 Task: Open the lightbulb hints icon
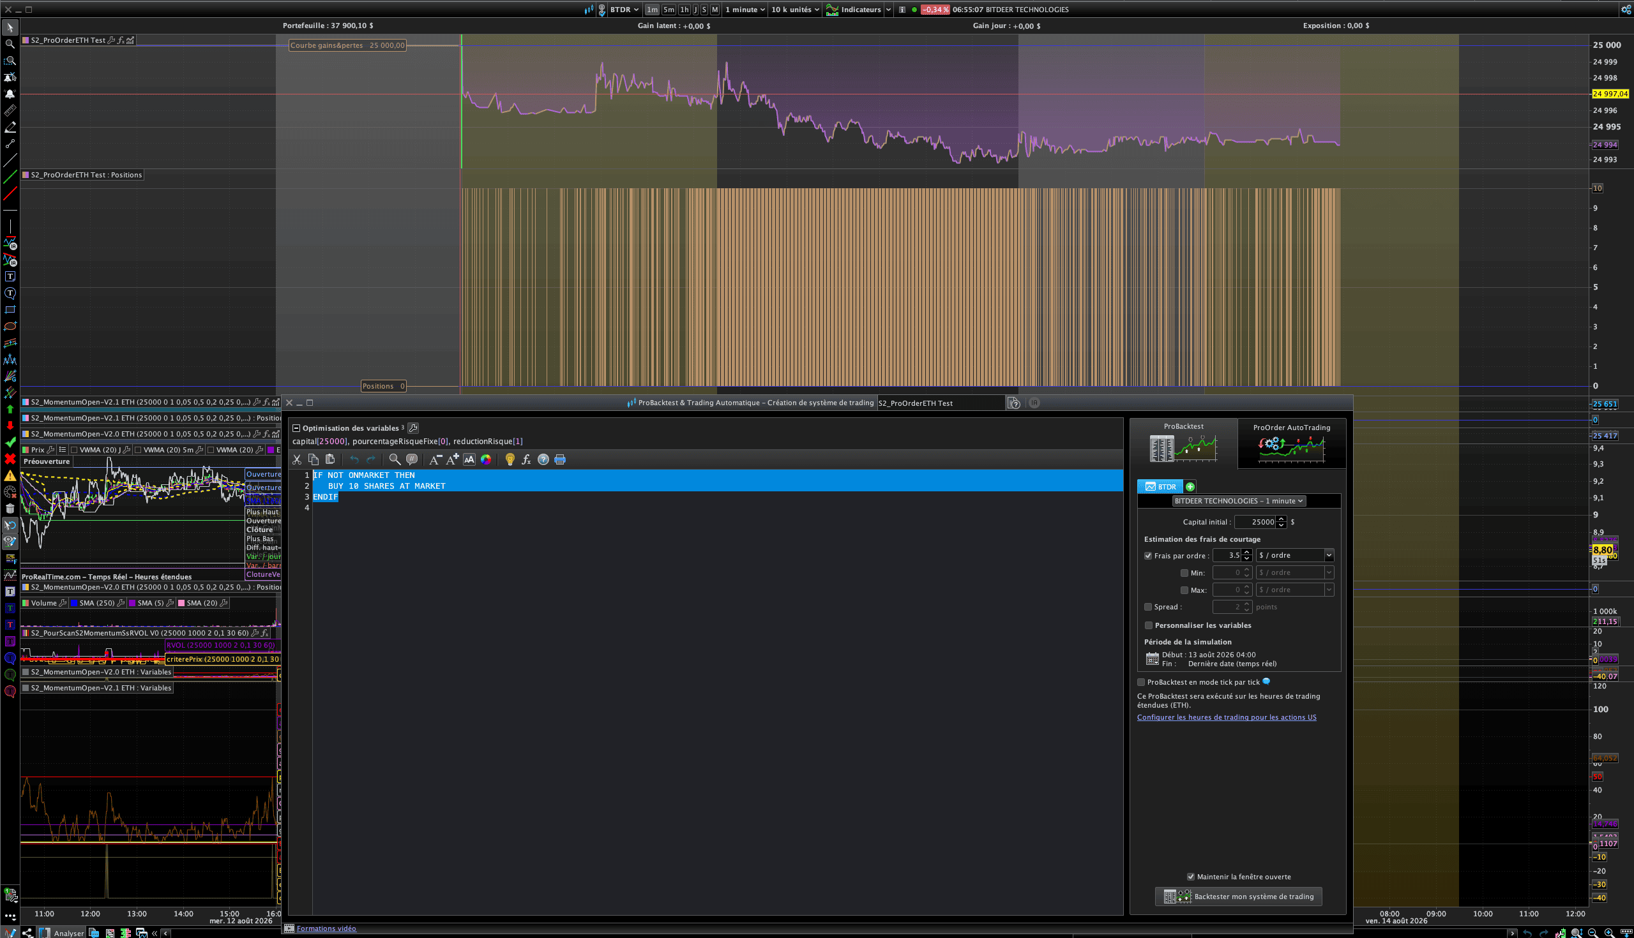click(510, 459)
